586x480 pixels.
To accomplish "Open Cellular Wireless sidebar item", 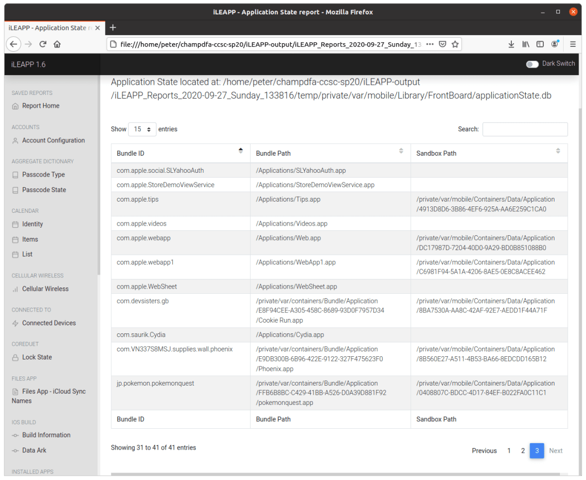I will tap(45, 289).
